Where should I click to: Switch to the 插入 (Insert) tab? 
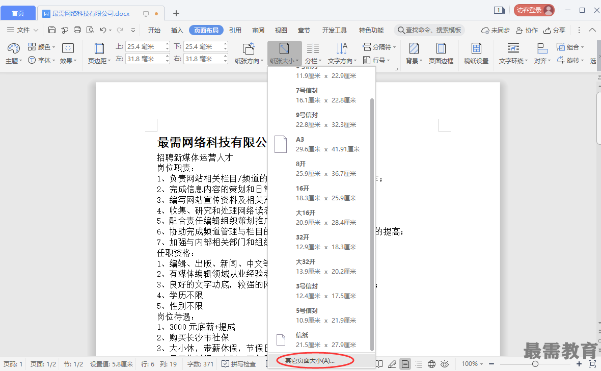click(x=177, y=30)
